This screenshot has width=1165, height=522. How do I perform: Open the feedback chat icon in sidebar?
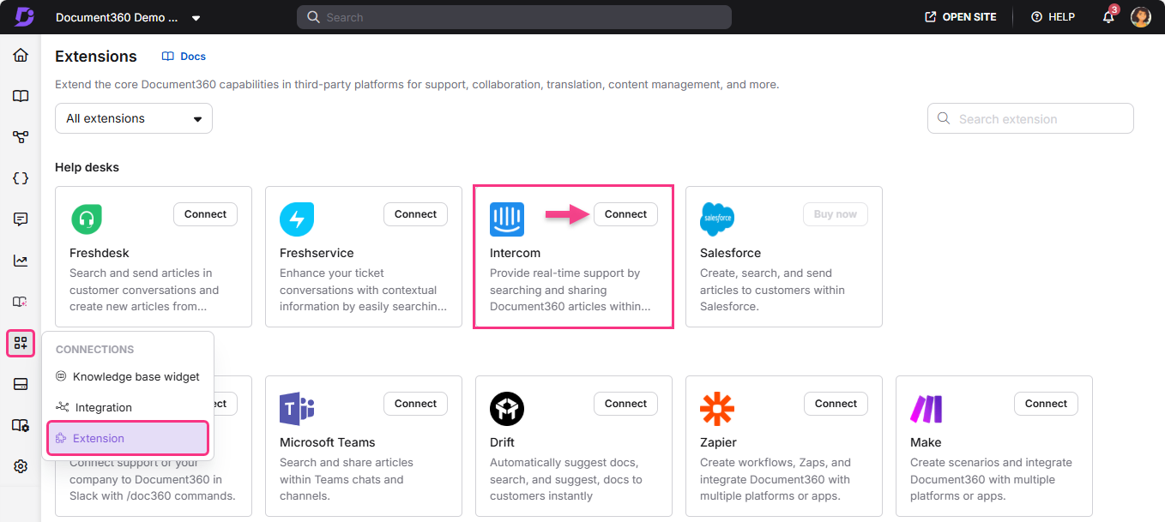tap(21, 219)
